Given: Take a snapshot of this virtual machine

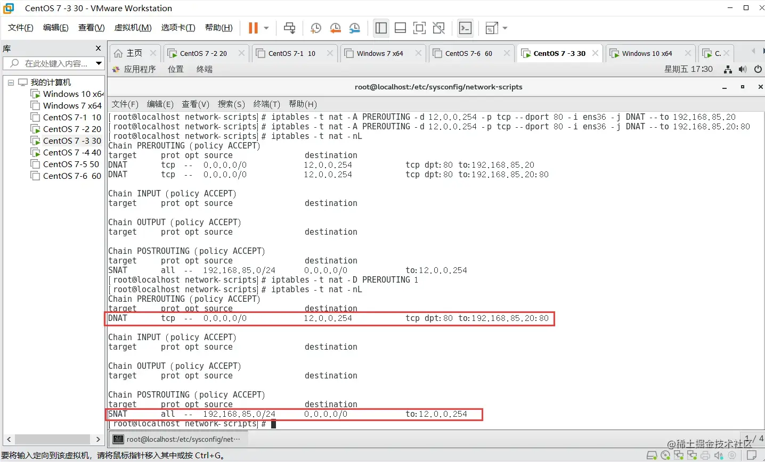Looking at the screenshot, I should pos(315,28).
